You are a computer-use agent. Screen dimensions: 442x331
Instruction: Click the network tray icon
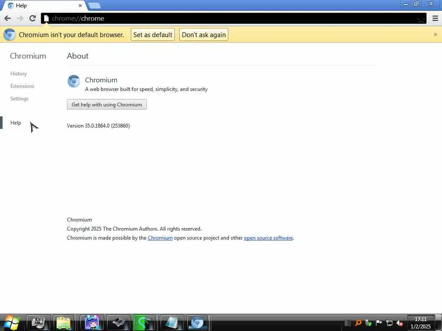(x=389, y=323)
